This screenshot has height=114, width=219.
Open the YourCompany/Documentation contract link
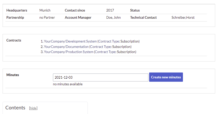66,47
